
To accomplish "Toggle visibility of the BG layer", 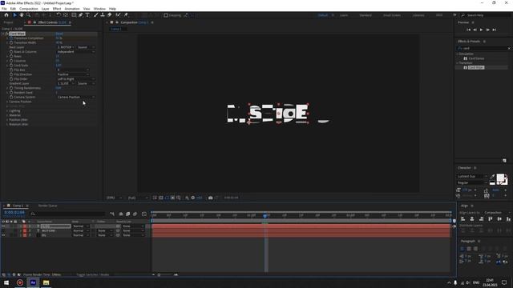I will pos(3,235).
